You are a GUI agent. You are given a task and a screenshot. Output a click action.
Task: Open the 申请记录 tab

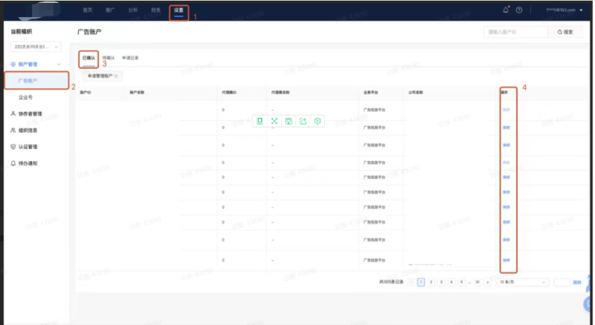(x=130, y=57)
